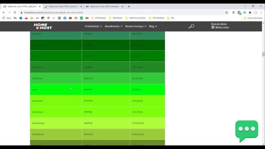
Task: Open the PBI EXPRESS bookmarks folder
Action: 157,18
